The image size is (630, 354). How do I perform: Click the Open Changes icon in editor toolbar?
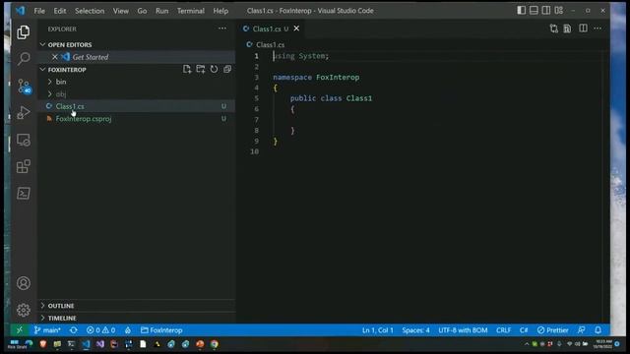554,29
